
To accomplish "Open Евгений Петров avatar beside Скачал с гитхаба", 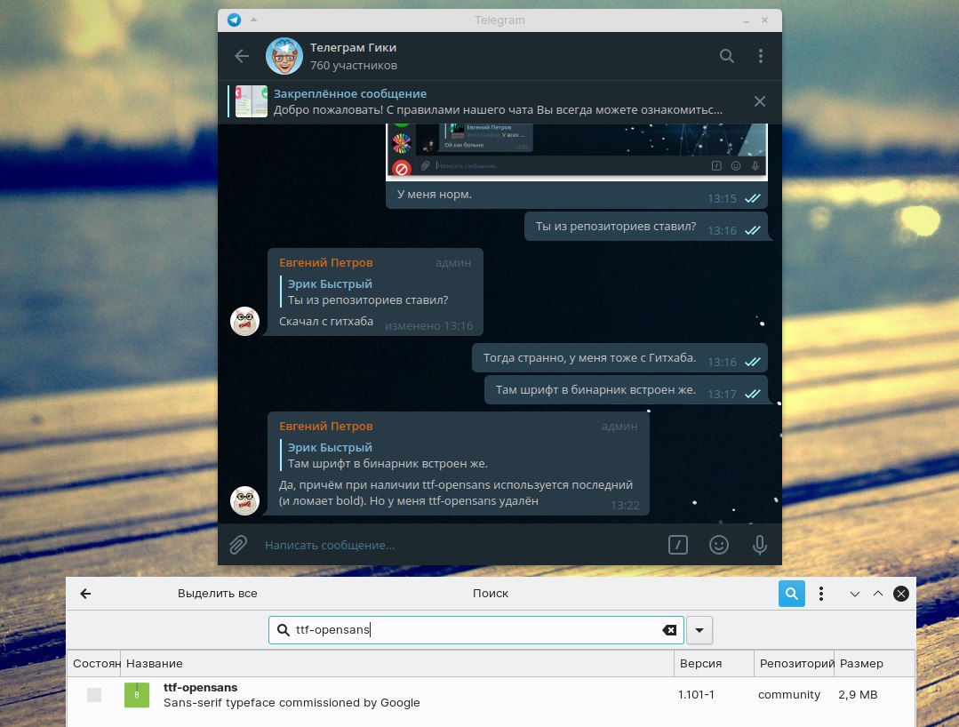I will 244,321.
